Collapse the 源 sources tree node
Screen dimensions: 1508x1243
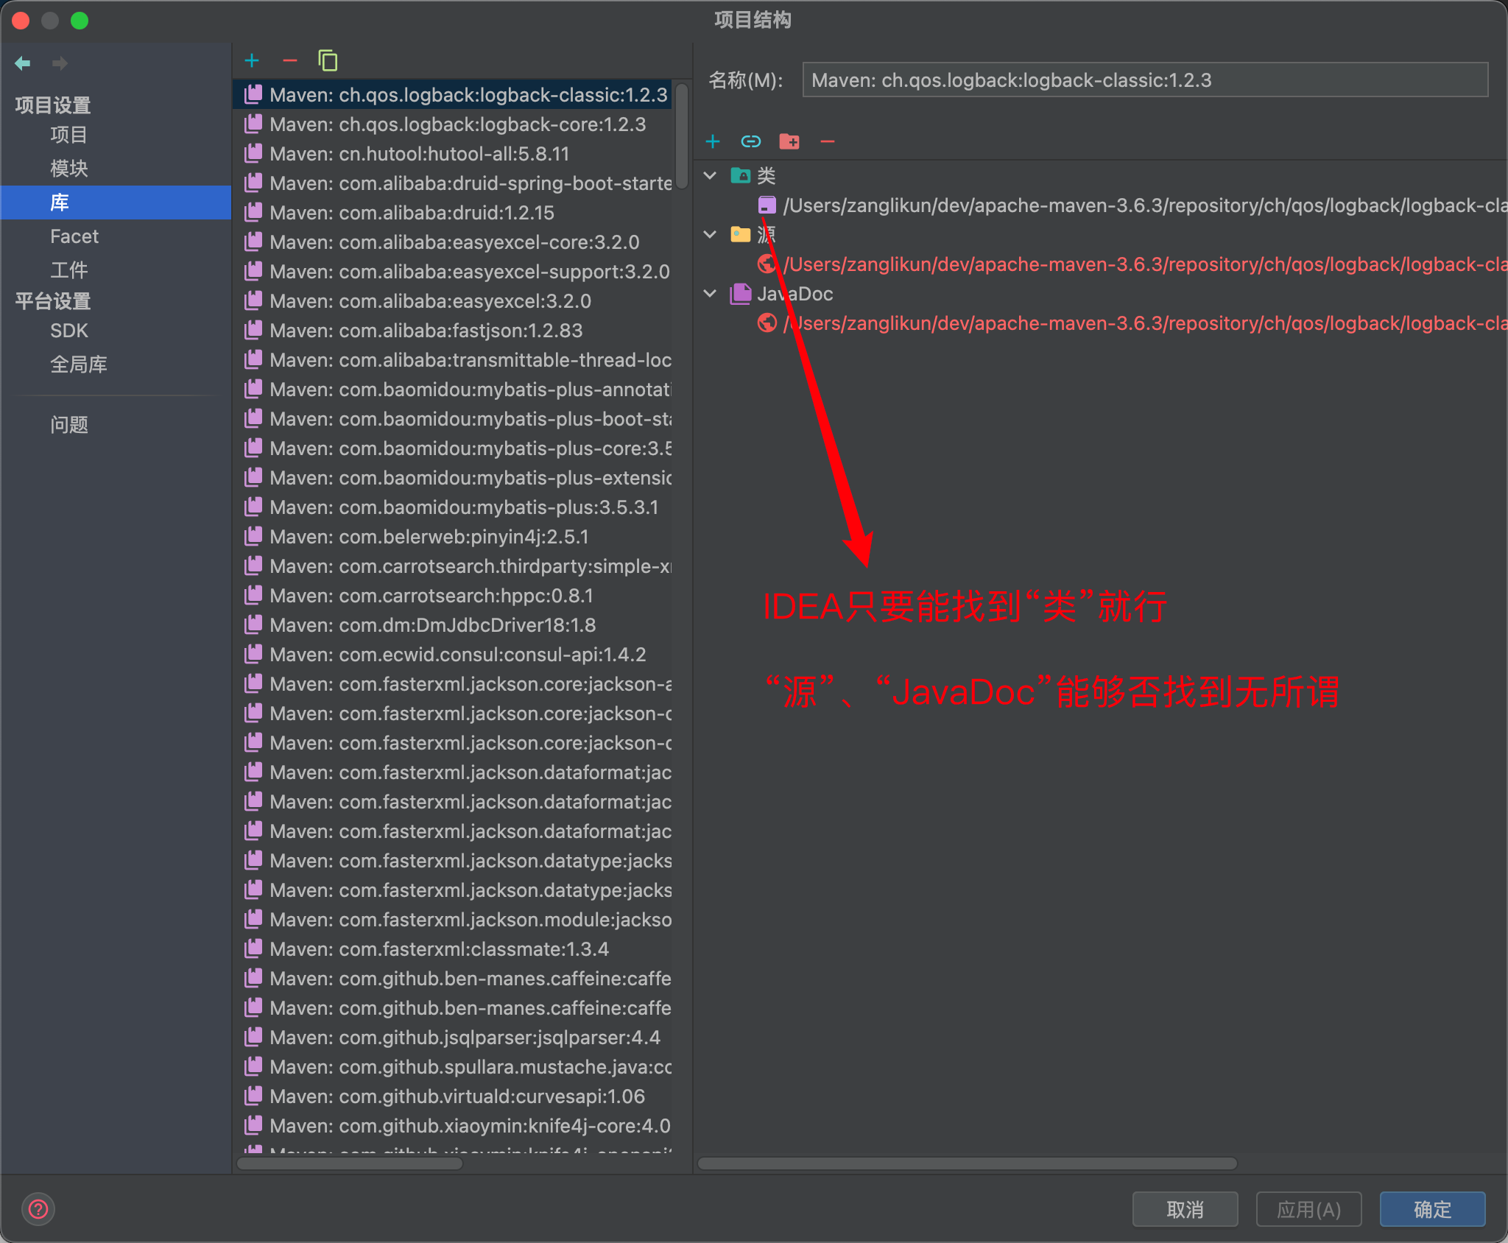tap(711, 234)
